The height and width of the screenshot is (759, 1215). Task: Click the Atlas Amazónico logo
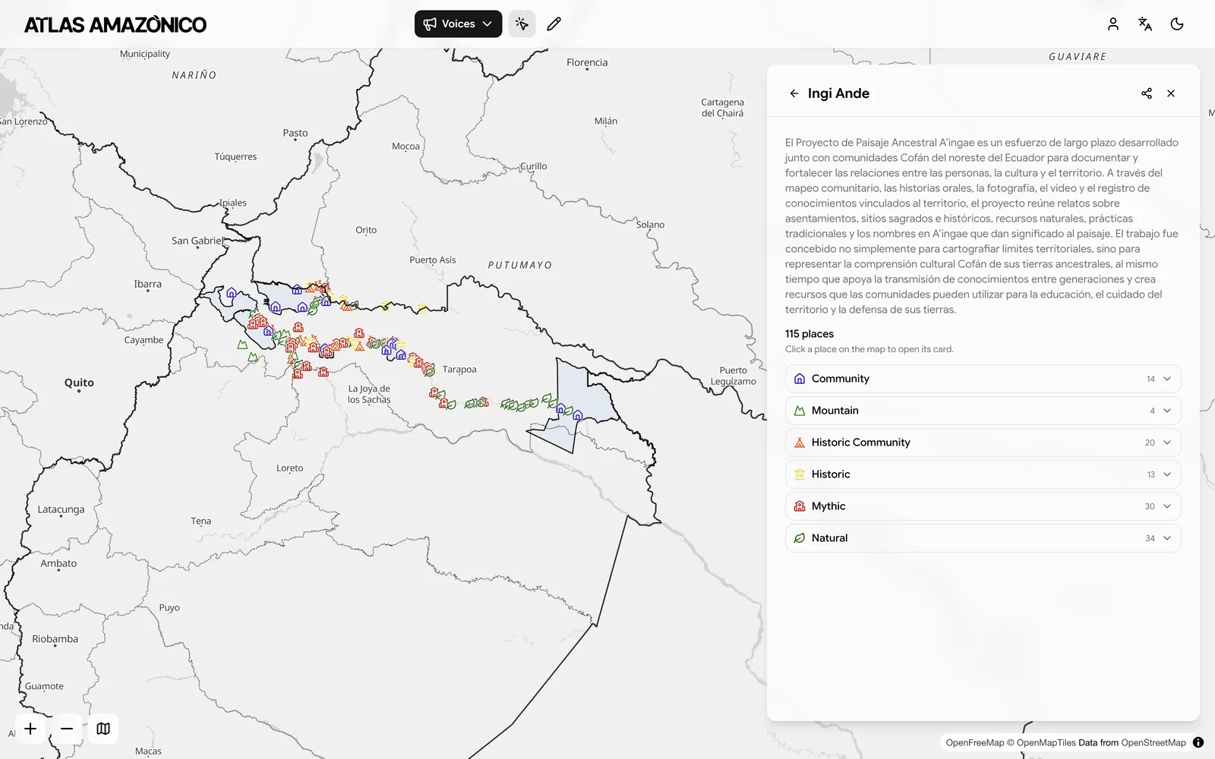click(x=115, y=24)
